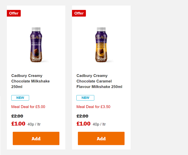
Task: View the Meal Deal for £3.50 offer
Action: coord(93,107)
